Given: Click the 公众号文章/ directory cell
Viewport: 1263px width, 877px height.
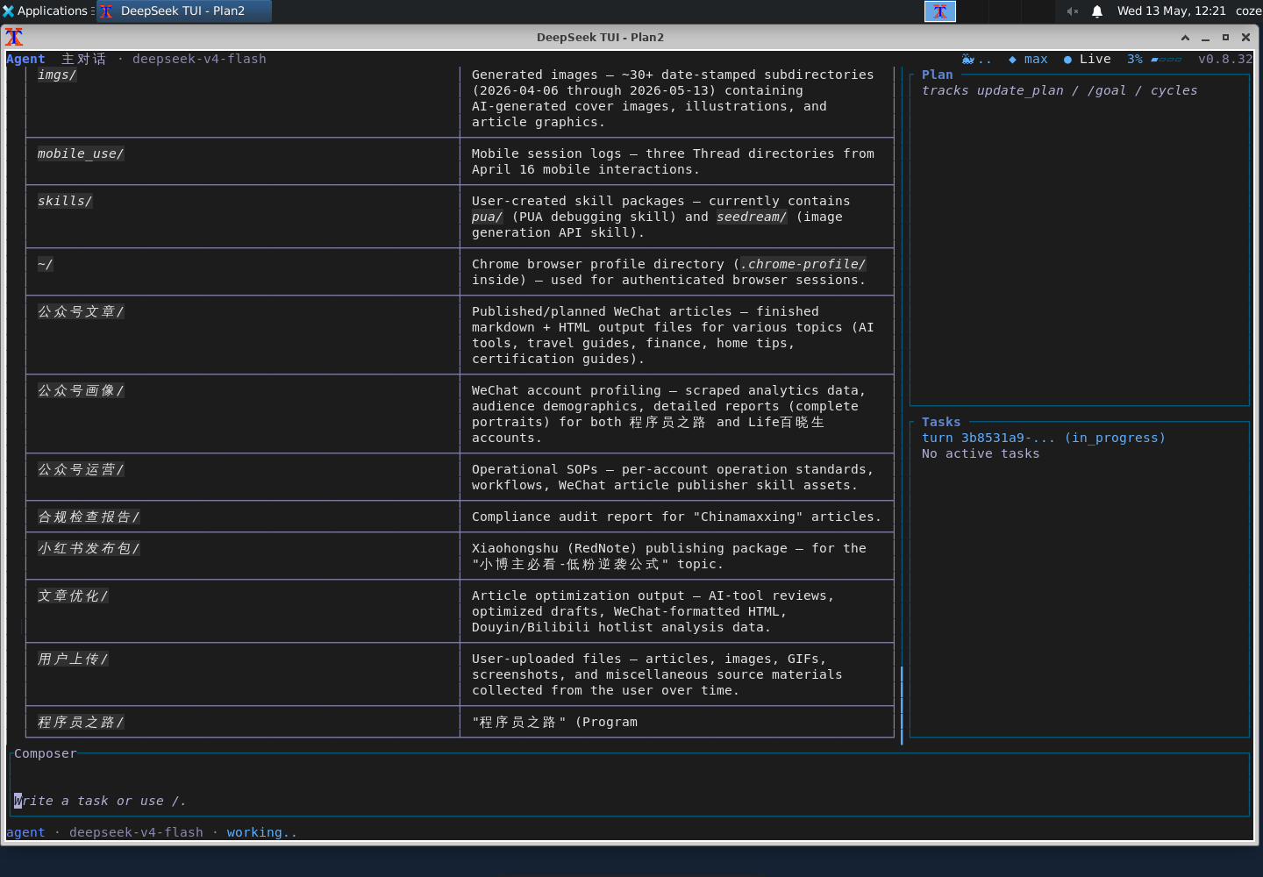Looking at the screenshot, I should [243, 335].
